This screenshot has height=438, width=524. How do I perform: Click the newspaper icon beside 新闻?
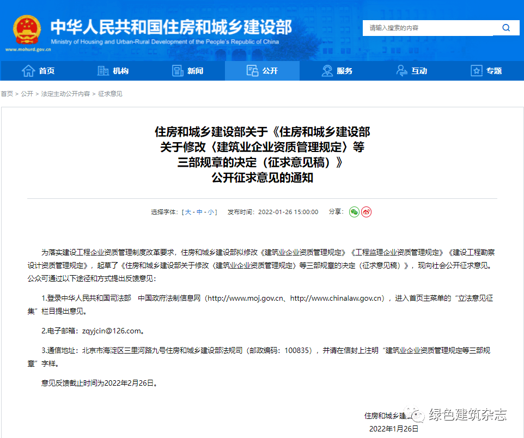click(x=178, y=70)
